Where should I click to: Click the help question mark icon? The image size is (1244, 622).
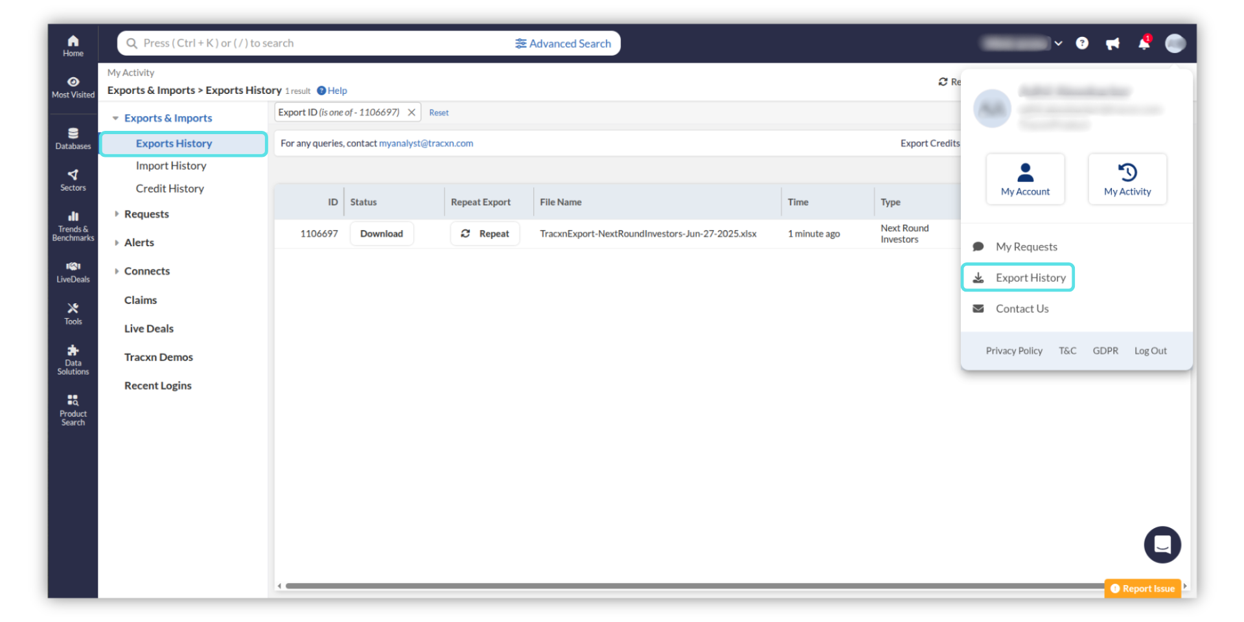tap(1081, 43)
